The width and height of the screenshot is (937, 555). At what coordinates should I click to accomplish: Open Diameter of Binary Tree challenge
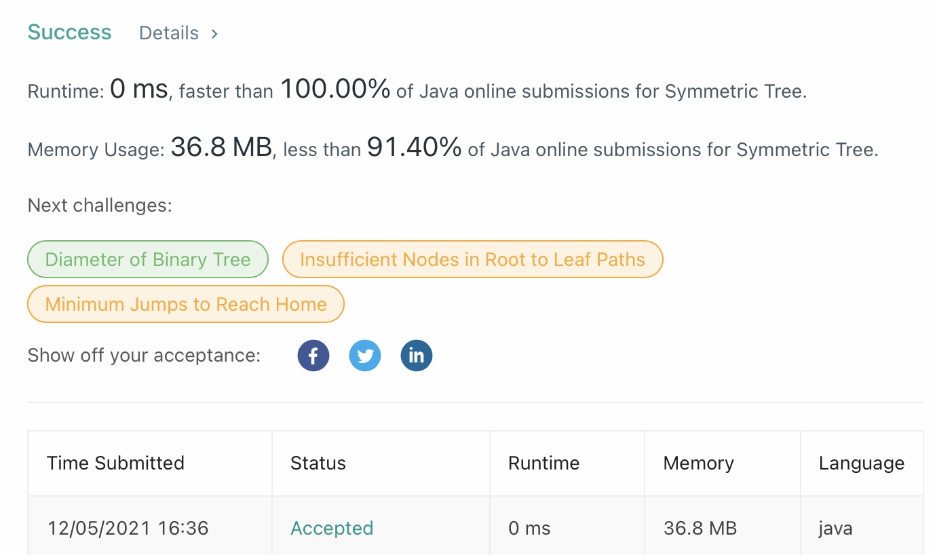coord(148,259)
